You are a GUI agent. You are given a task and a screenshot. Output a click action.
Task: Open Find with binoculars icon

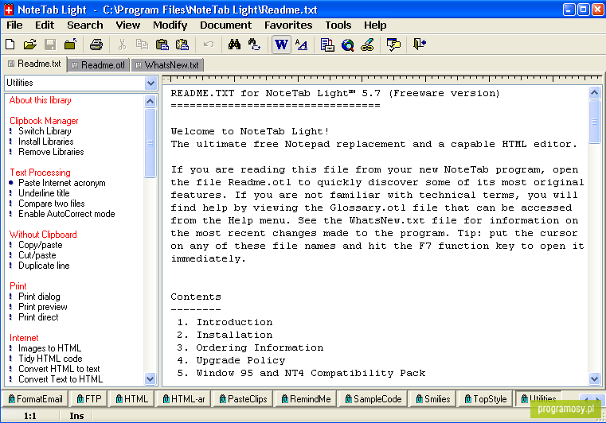234,45
